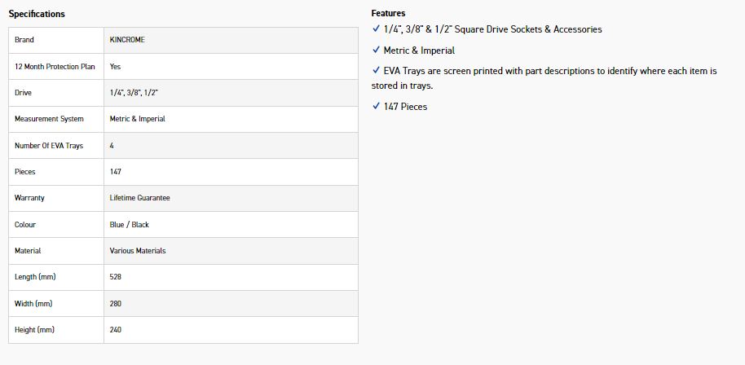Click the Features heading
The height and width of the screenshot is (365, 745).
coord(388,14)
